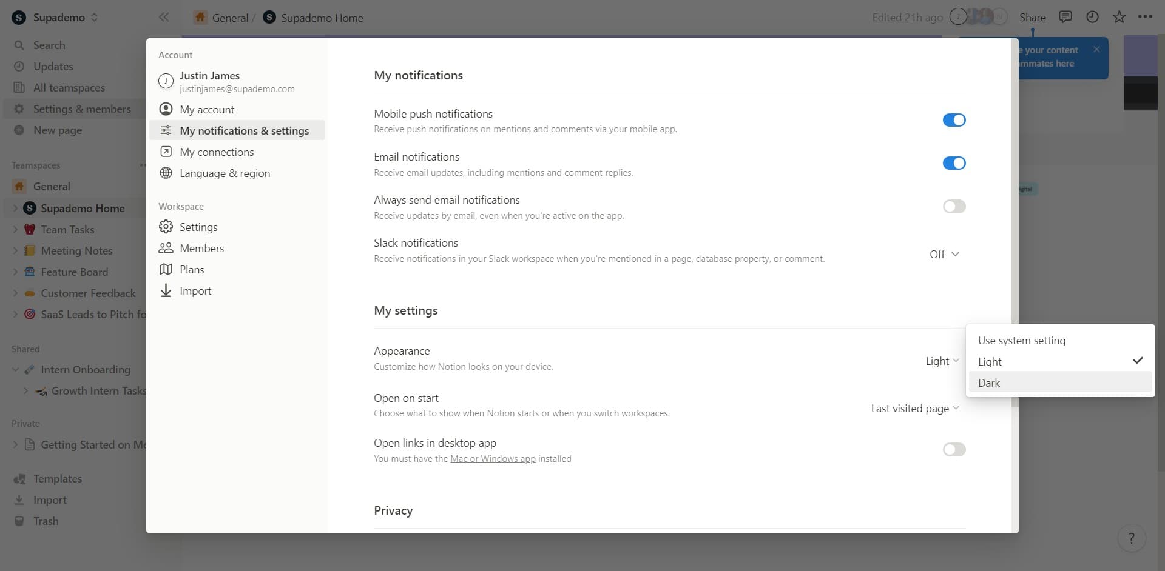This screenshot has height=571, width=1165.
Task: Collapse sidebar with double chevron icon
Action: (164, 17)
